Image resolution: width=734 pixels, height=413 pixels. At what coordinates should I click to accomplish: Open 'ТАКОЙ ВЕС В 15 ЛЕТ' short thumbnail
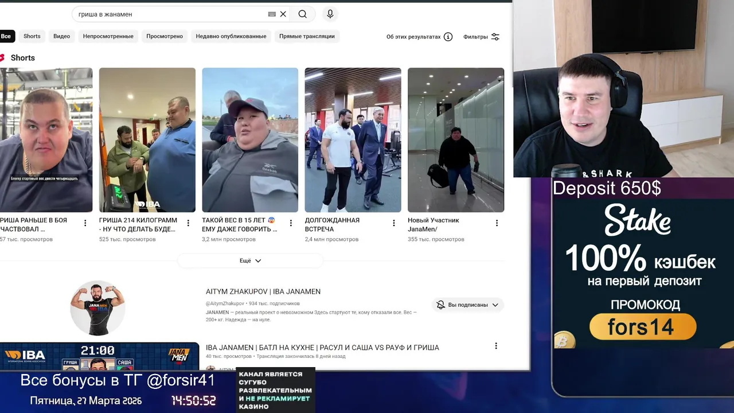point(250,140)
